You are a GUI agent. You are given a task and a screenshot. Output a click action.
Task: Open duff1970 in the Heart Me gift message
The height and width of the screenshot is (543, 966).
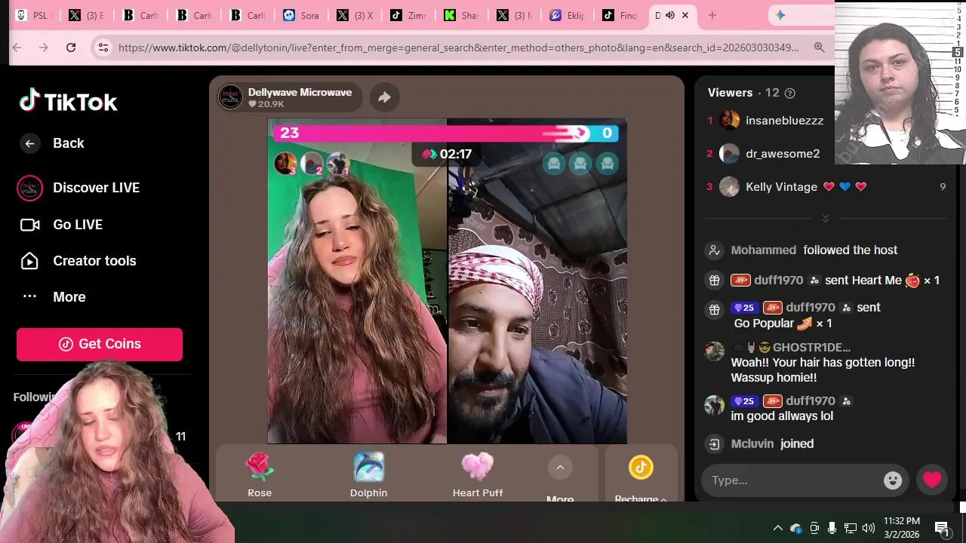(x=779, y=281)
